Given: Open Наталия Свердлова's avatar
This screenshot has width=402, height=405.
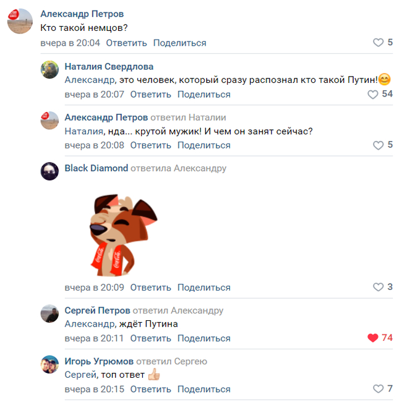Looking at the screenshot, I should click(49, 69).
